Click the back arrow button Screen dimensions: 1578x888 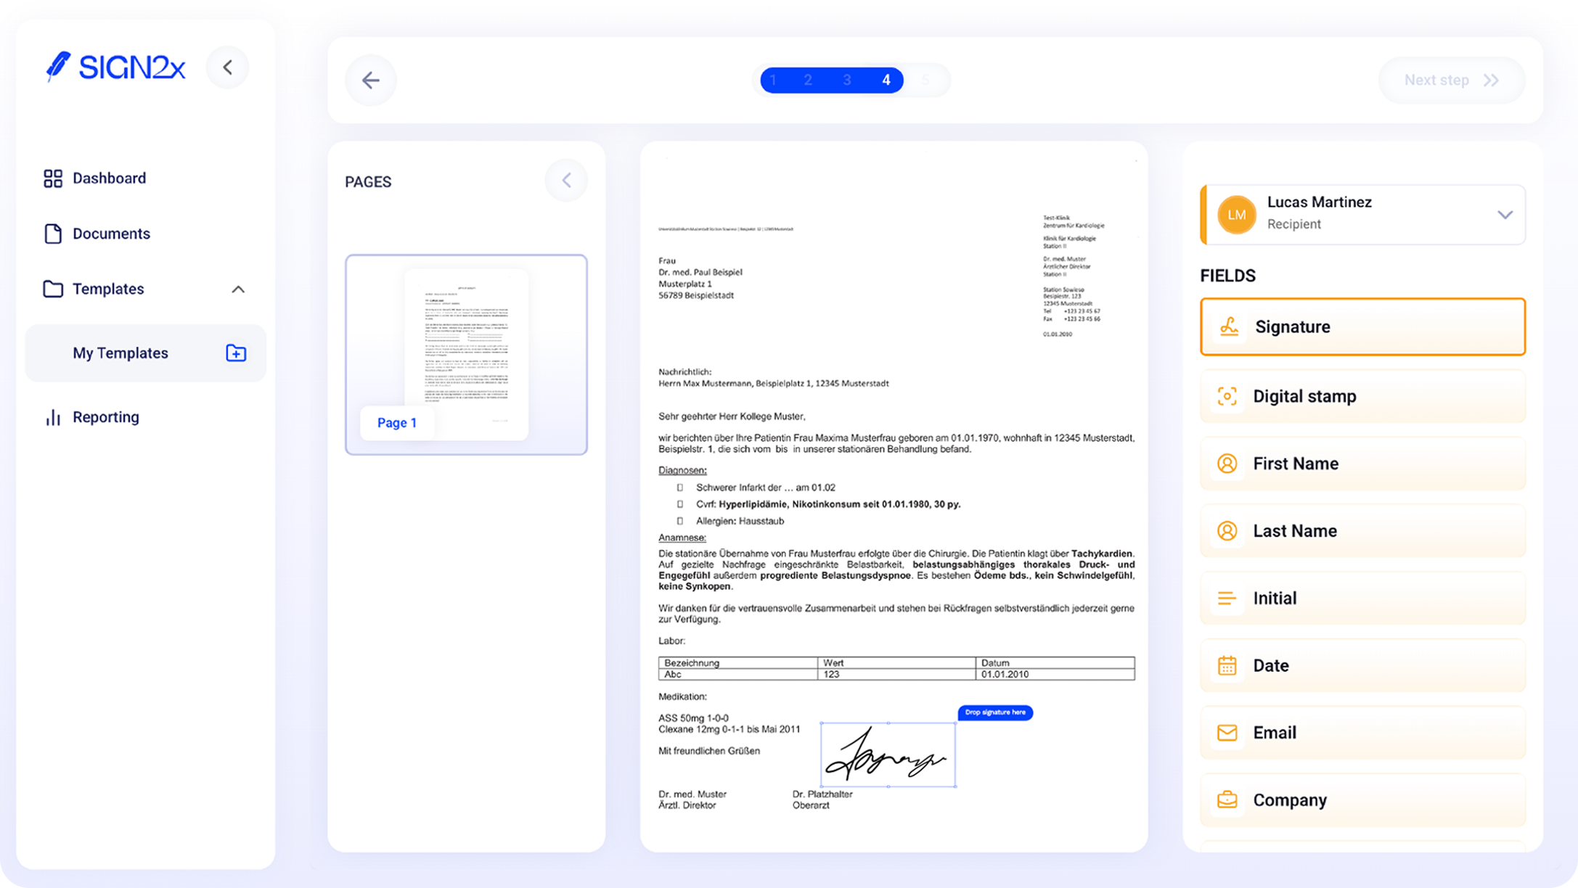[371, 80]
